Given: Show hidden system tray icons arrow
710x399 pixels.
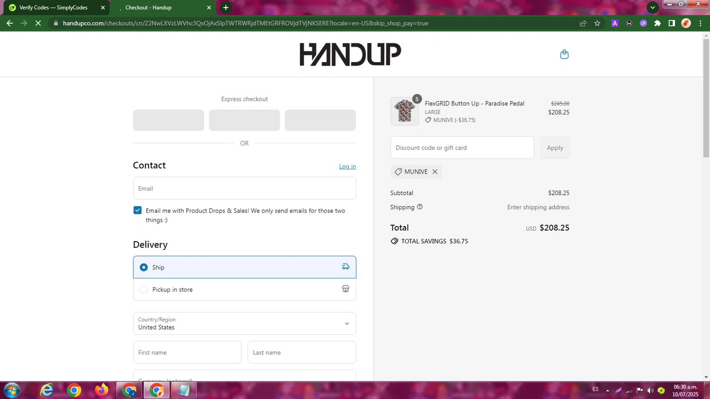Looking at the screenshot, I should pos(608,390).
